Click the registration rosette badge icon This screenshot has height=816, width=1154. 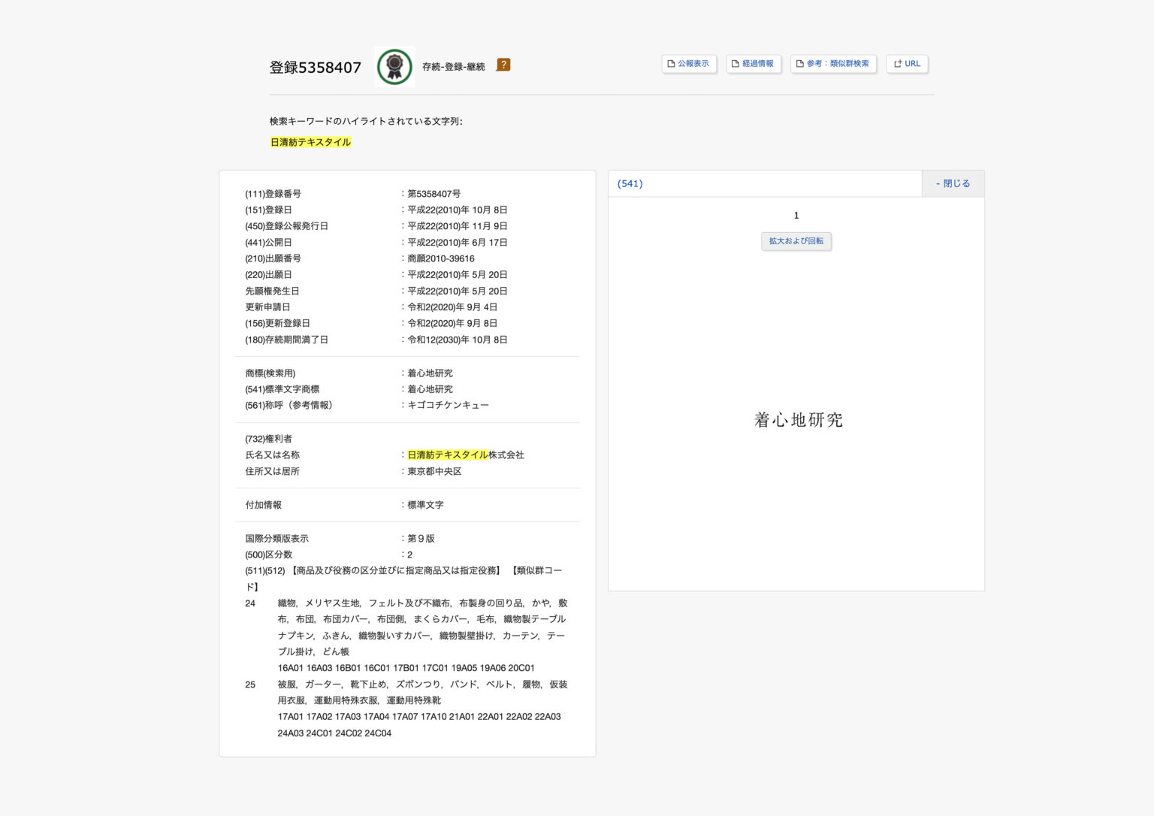pos(394,67)
